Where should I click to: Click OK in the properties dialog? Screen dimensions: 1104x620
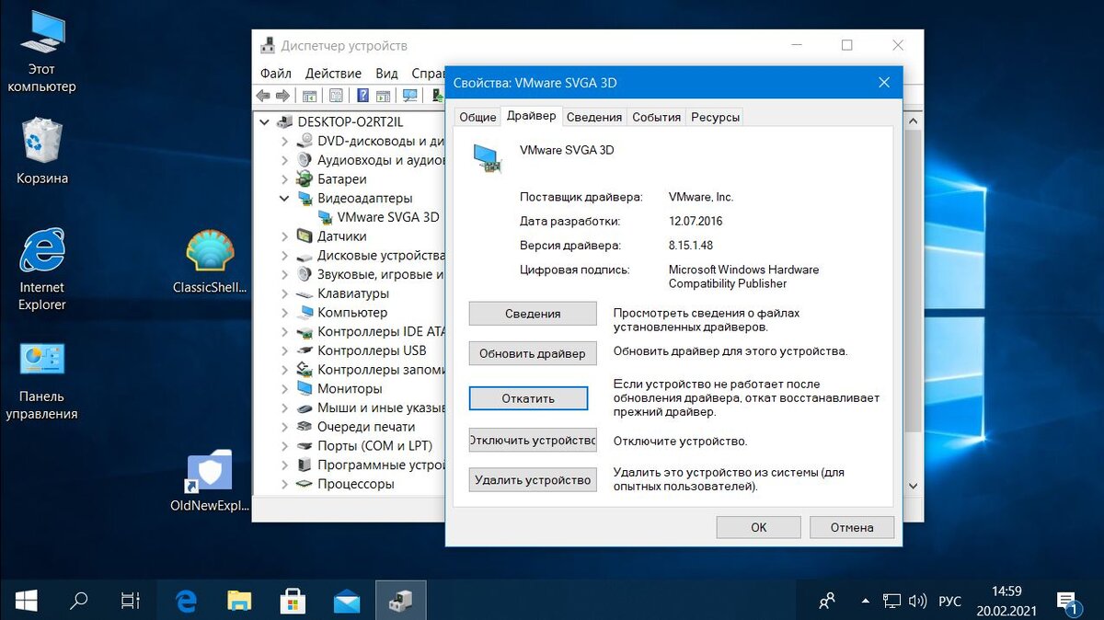758,527
